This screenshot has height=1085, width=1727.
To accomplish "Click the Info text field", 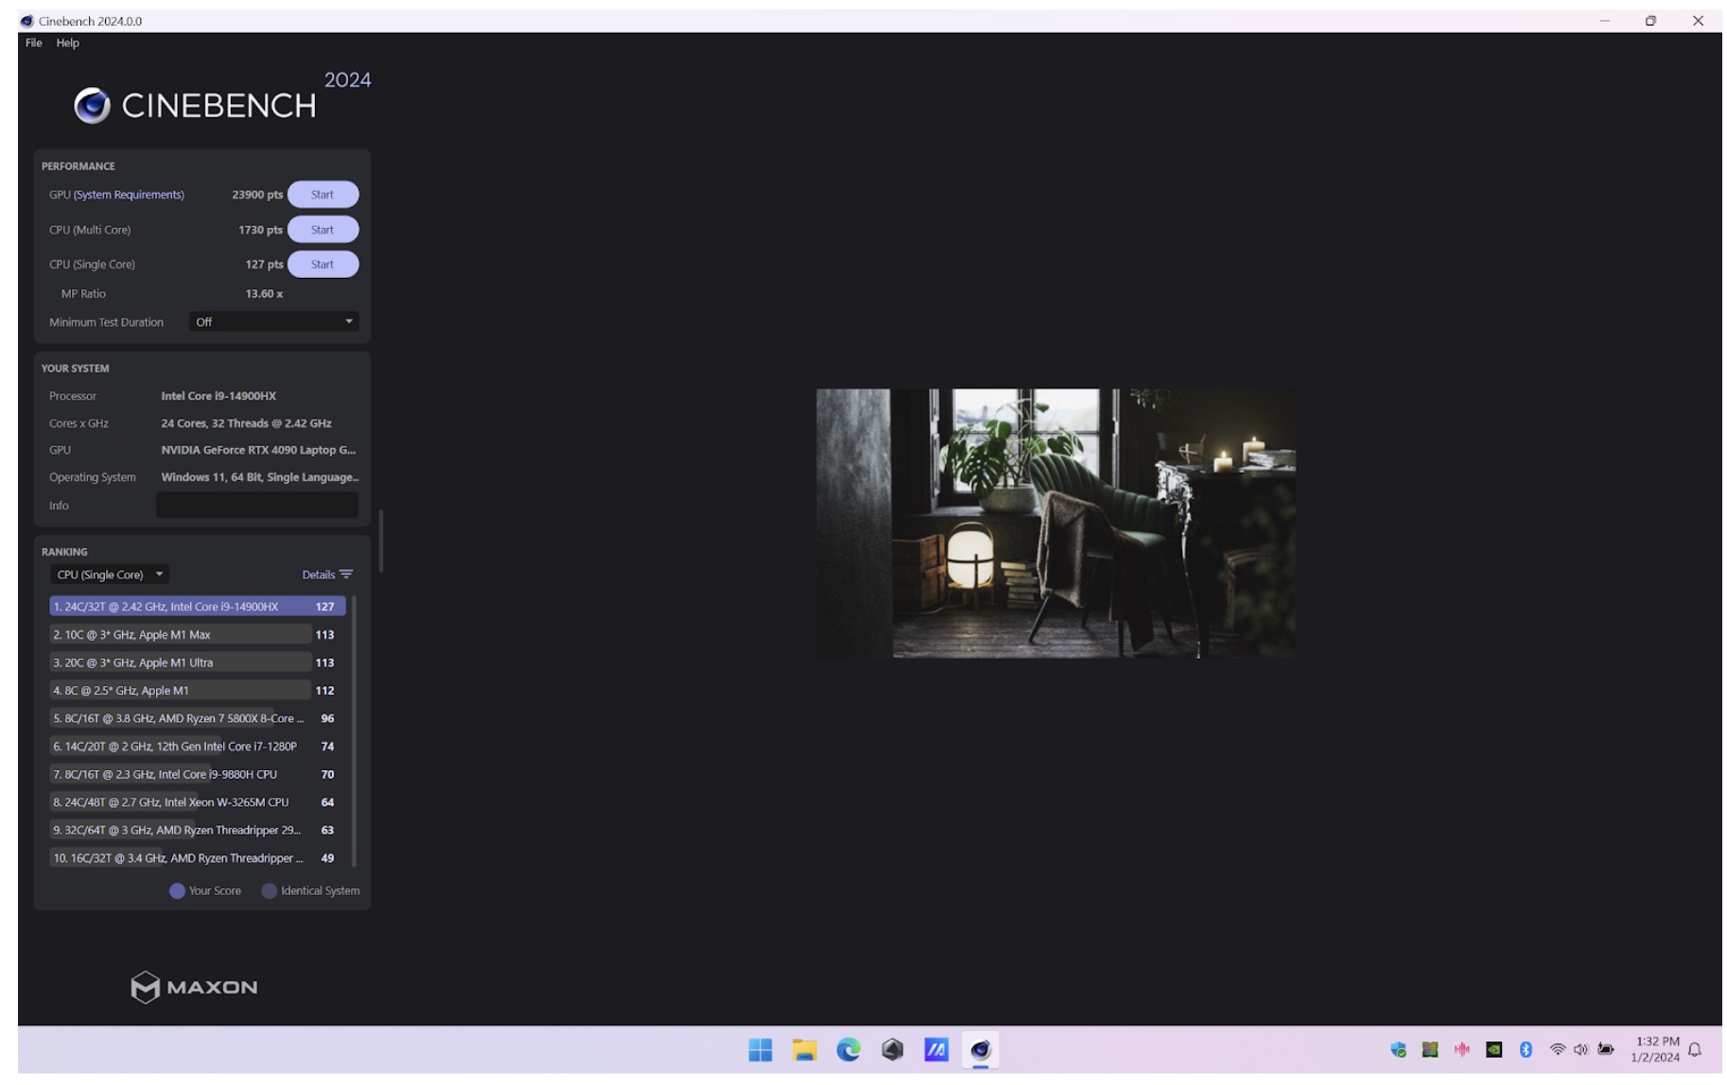I will click(257, 506).
